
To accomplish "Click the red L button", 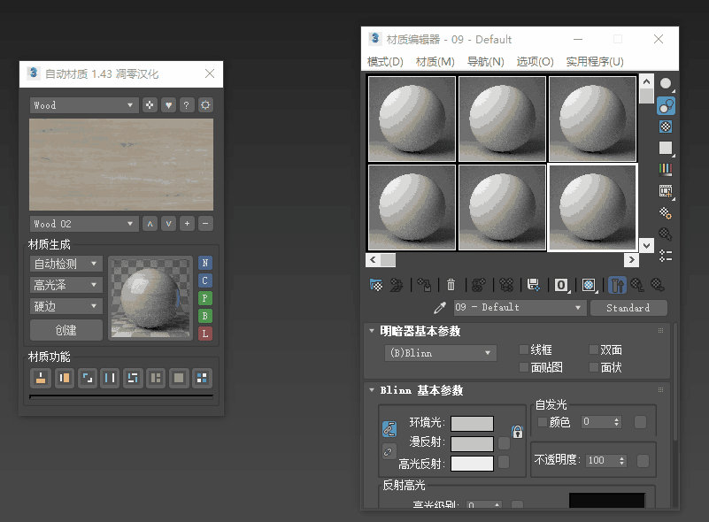I will (x=204, y=334).
